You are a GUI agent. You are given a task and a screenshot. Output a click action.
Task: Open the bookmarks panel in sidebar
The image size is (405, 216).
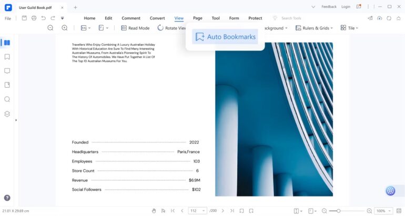pos(7,57)
